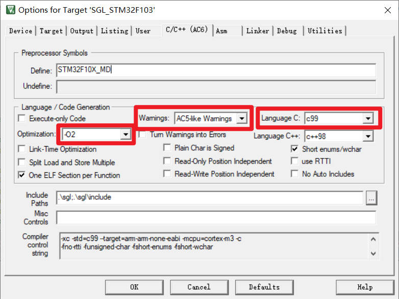Go to the Output tab

(x=82, y=31)
